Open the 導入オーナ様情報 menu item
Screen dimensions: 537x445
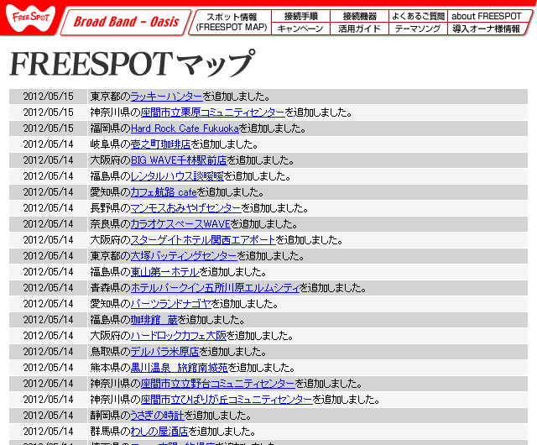point(487,29)
